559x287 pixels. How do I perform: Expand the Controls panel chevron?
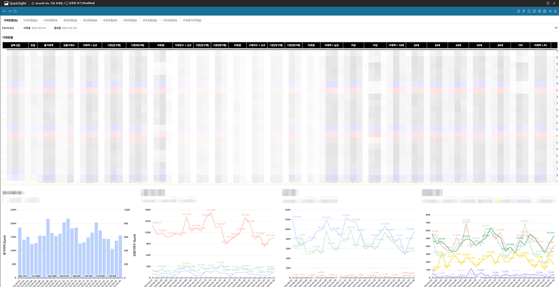556,28
